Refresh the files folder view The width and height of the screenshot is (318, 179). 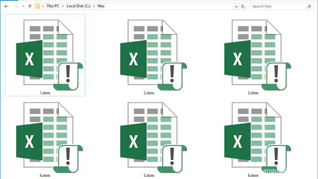[x=243, y=7]
